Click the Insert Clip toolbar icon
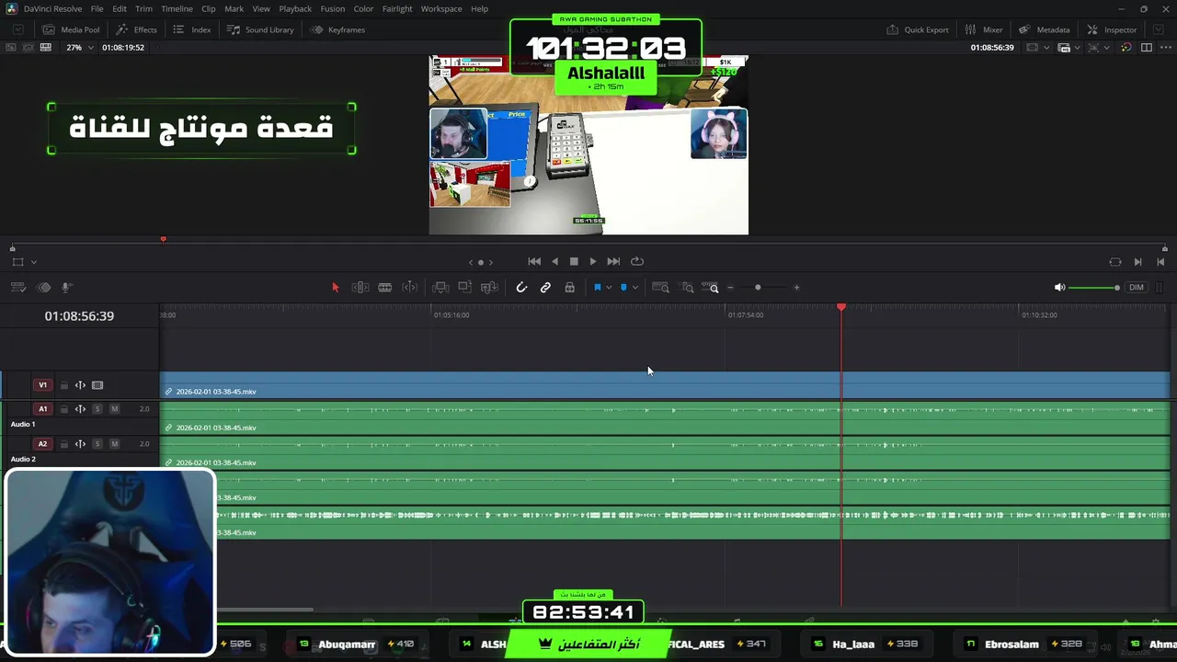 (x=440, y=288)
